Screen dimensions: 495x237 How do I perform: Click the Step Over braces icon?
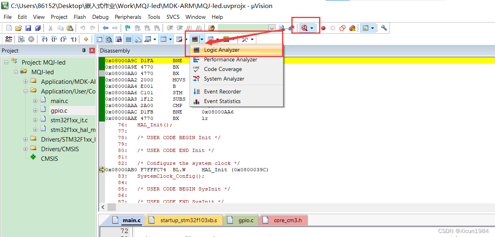[54, 39]
